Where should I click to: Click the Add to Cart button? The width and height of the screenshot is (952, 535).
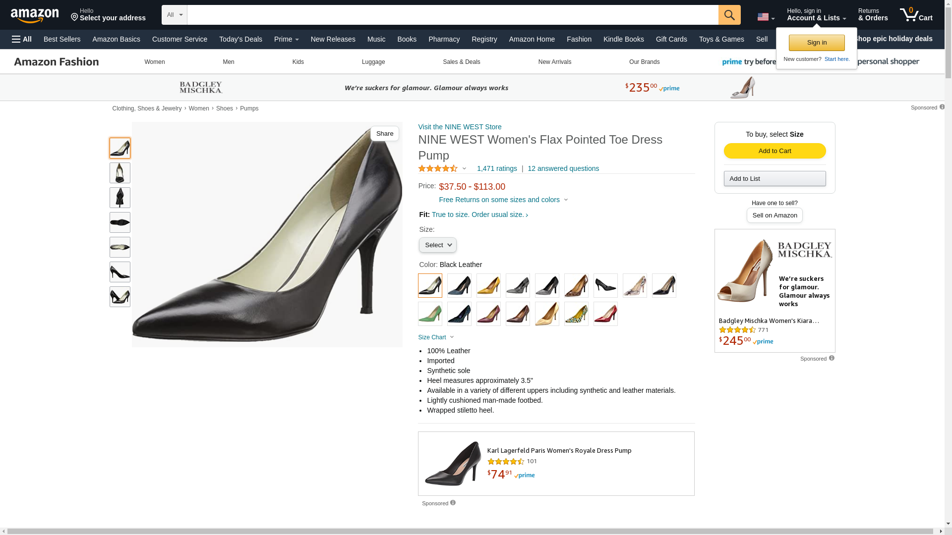click(774, 151)
